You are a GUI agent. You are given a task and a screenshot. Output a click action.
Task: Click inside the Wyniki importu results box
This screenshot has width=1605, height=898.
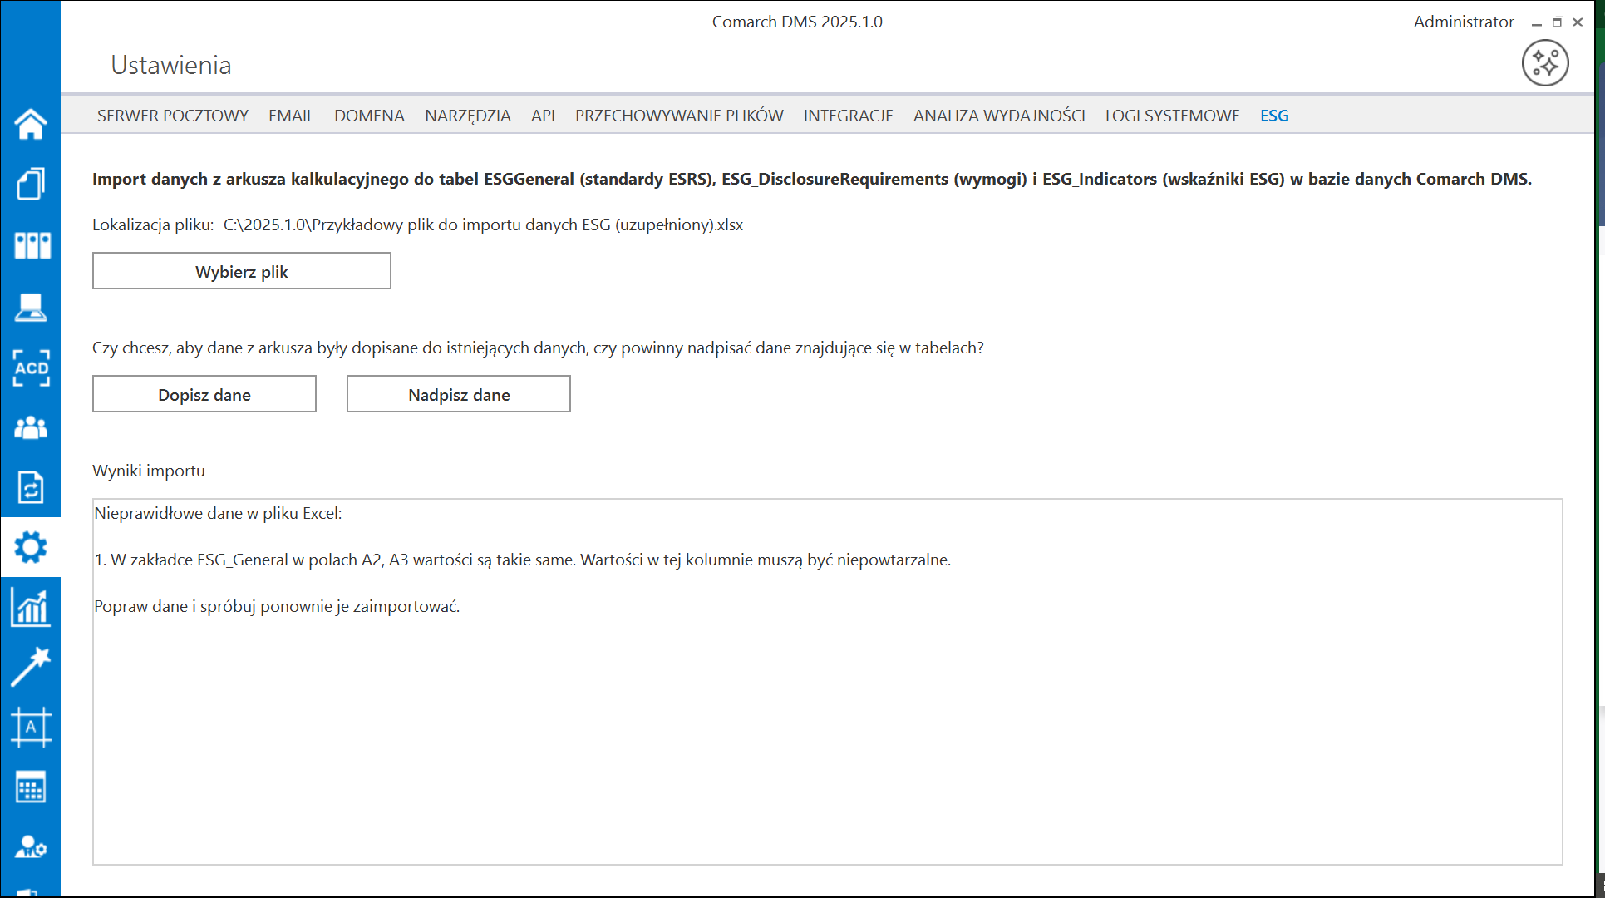[827, 732]
